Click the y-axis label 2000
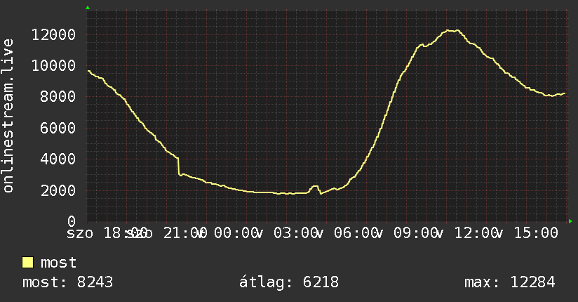Image resolution: width=578 pixels, height=302 pixels. (x=58, y=190)
